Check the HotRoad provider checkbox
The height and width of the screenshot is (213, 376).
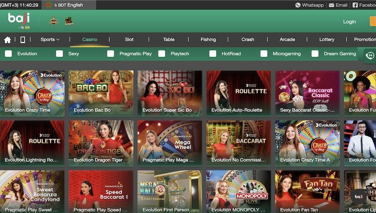click(x=213, y=54)
